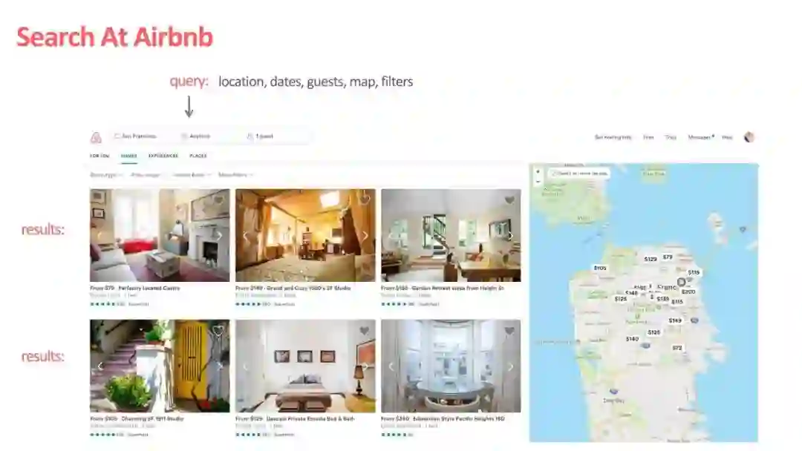This screenshot has height=451, width=802.
Task: Toggle the heart on the Grand and Cozy studio
Action: (364, 200)
